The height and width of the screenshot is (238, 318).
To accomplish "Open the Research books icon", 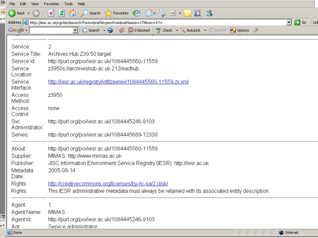I will pyautogui.click(x=198, y=13).
